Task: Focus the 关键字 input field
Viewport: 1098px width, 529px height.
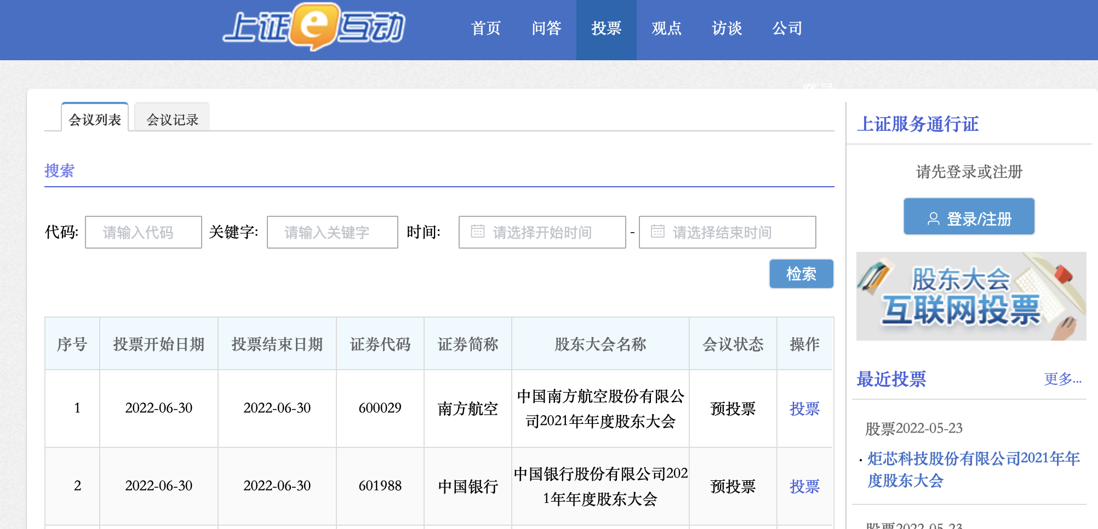Action: coord(332,232)
